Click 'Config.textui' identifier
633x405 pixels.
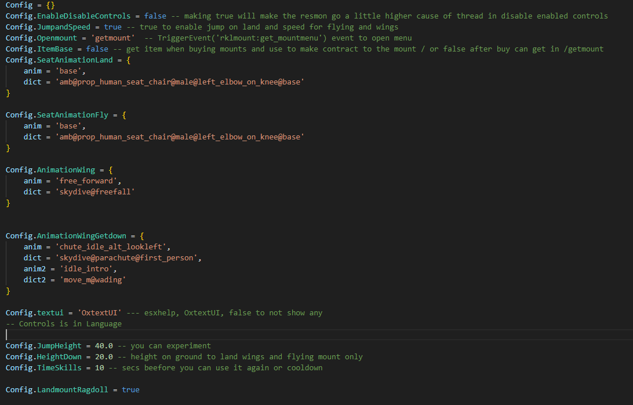click(x=35, y=312)
